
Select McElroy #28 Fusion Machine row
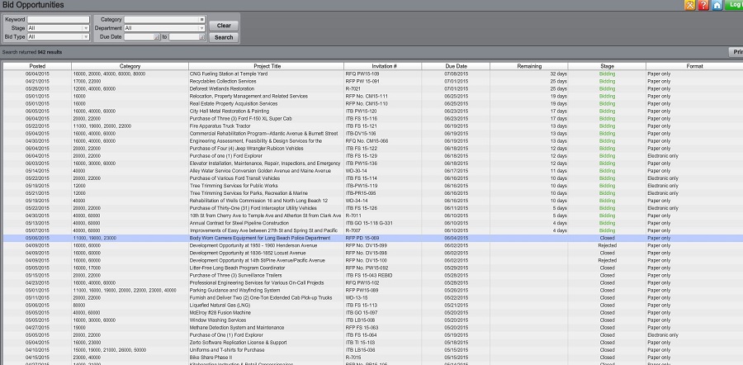[373, 313]
